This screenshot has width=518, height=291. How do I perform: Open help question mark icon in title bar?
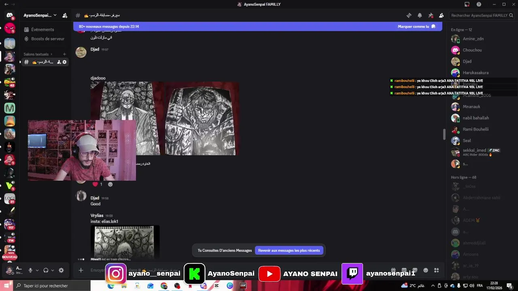[479, 4]
